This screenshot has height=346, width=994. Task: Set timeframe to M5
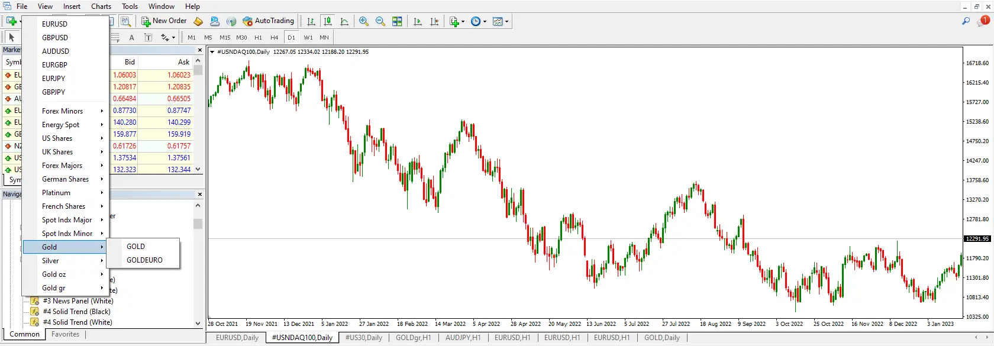(208, 37)
